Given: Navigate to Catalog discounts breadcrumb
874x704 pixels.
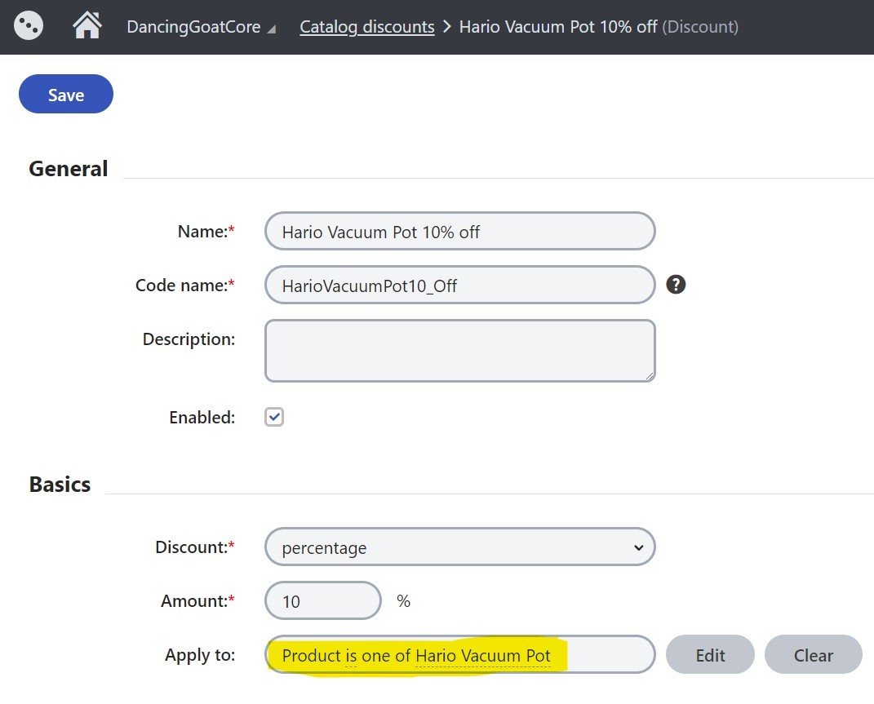Looking at the screenshot, I should click(x=366, y=27).
